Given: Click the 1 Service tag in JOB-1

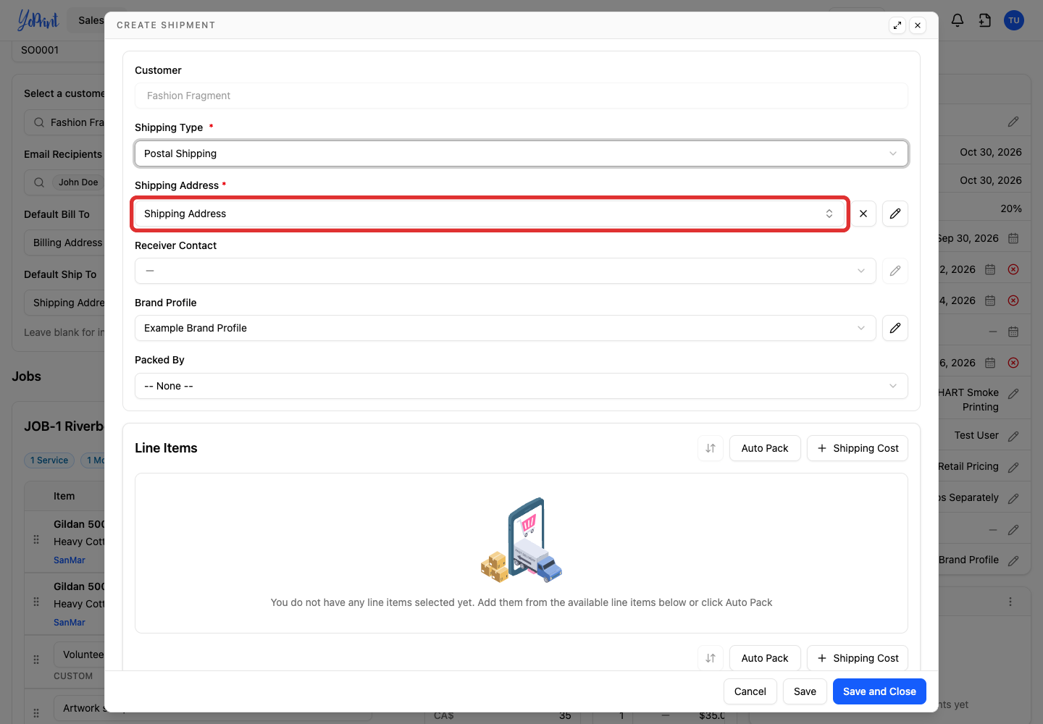Looking at the screenshot, I should pyautogui.click(x=49, y=460).
